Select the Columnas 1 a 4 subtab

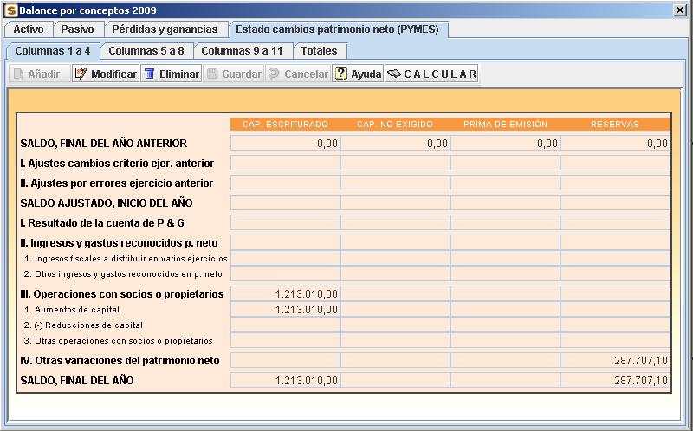coord(53,51)
